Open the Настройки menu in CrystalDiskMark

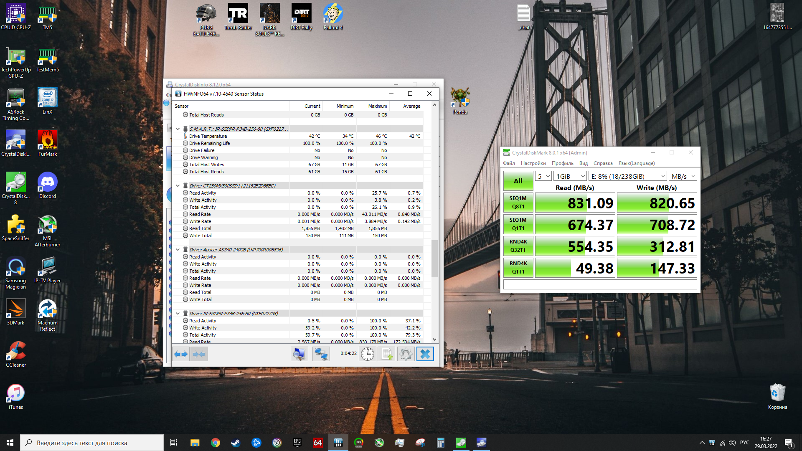click(533, 163)
